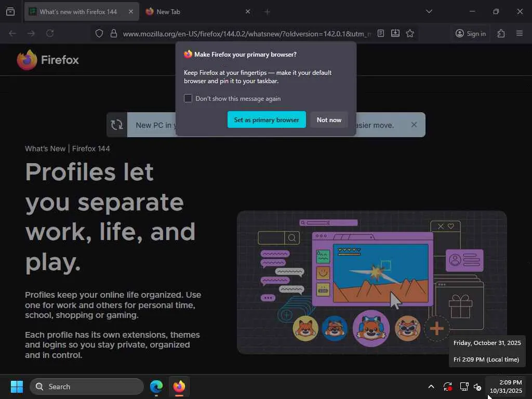Click the taskbar Search box
Screen dimensions: 532x399
(x=87, y=387)
